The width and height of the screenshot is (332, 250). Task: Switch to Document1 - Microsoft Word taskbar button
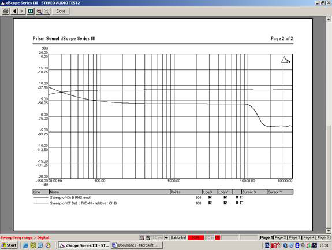click(x=137, y=245)
